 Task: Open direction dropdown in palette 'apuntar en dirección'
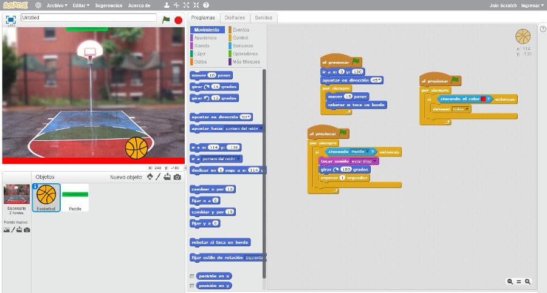(249, 118)
